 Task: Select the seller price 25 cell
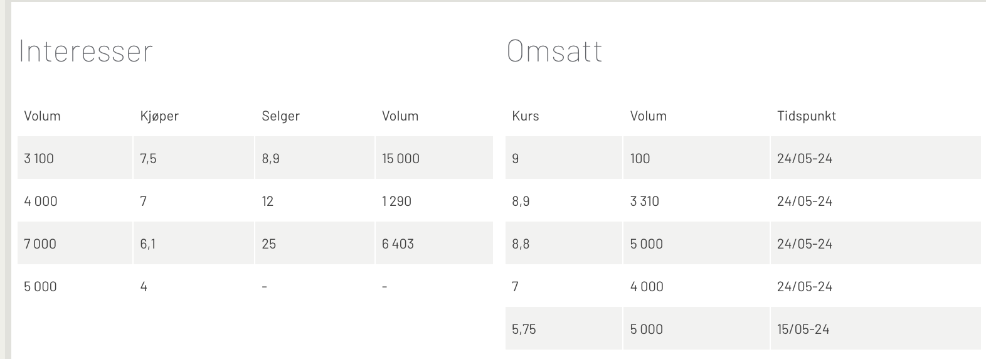click(x=314, y=244)
